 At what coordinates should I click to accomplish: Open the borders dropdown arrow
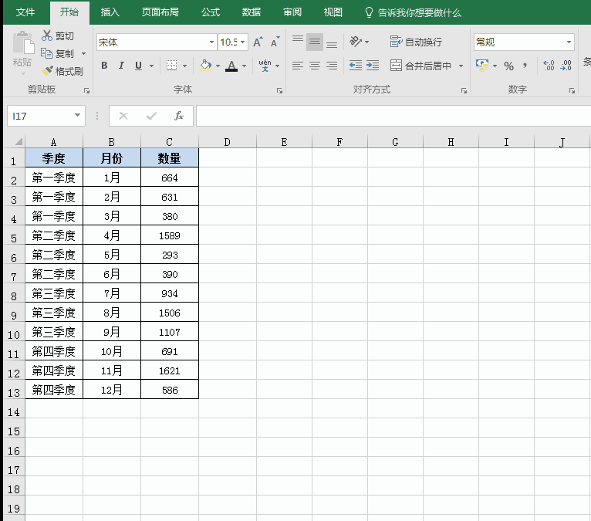point(184,66)
